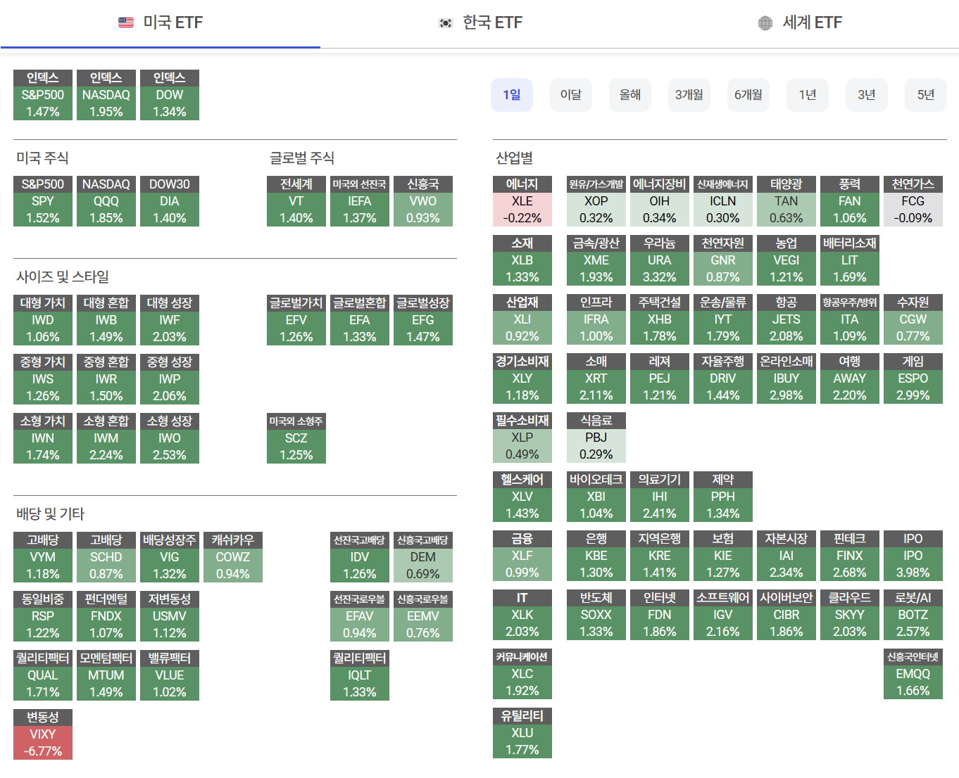Open the VYM 고배당 tile
The height and width of the screenshot is (778, 959).
pyautogui.click(x=43, y=557)
